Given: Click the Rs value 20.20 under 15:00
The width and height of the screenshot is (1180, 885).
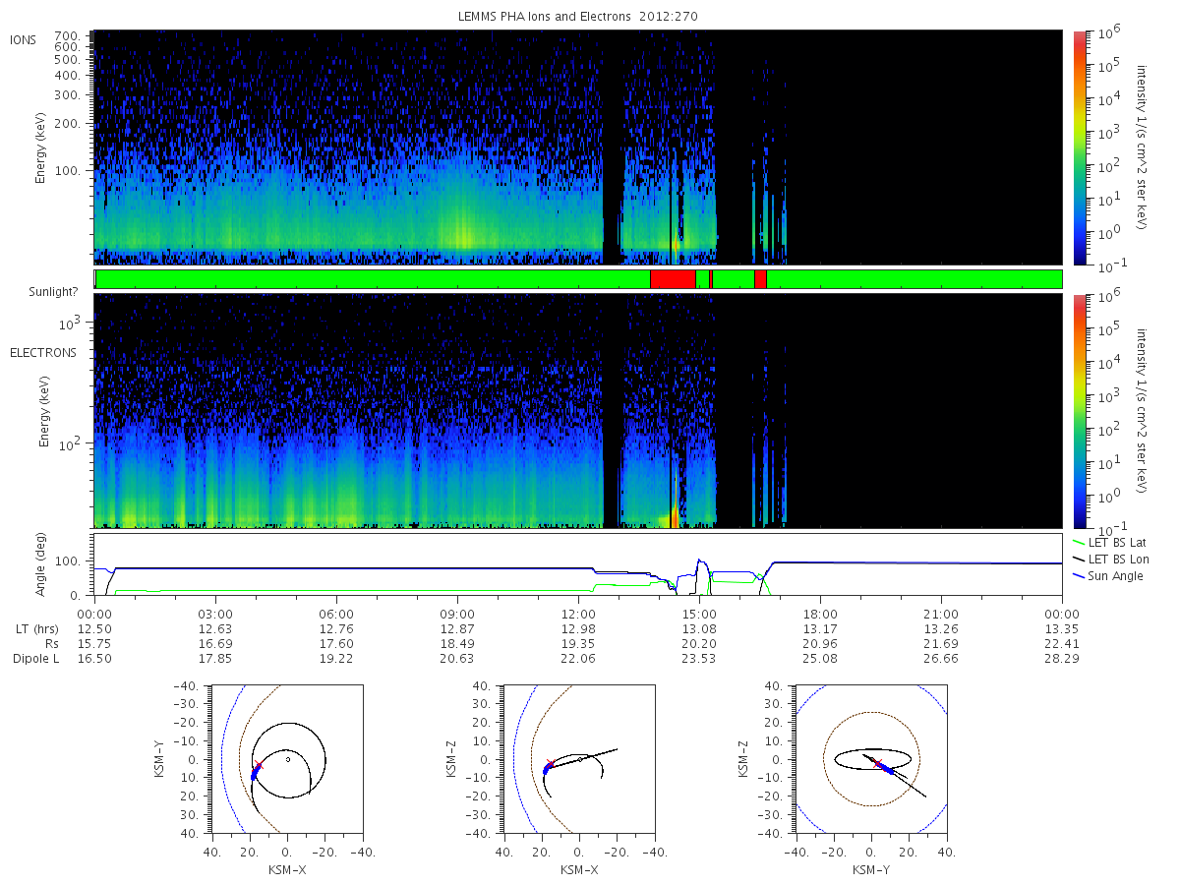Looking at the screenshot, I should click(699, 642).
